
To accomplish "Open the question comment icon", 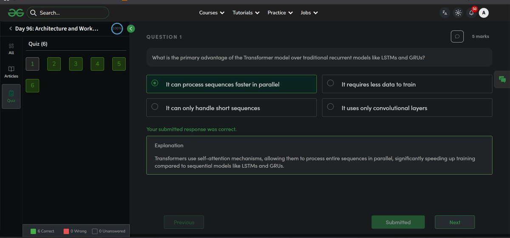I will pos(457,36).
